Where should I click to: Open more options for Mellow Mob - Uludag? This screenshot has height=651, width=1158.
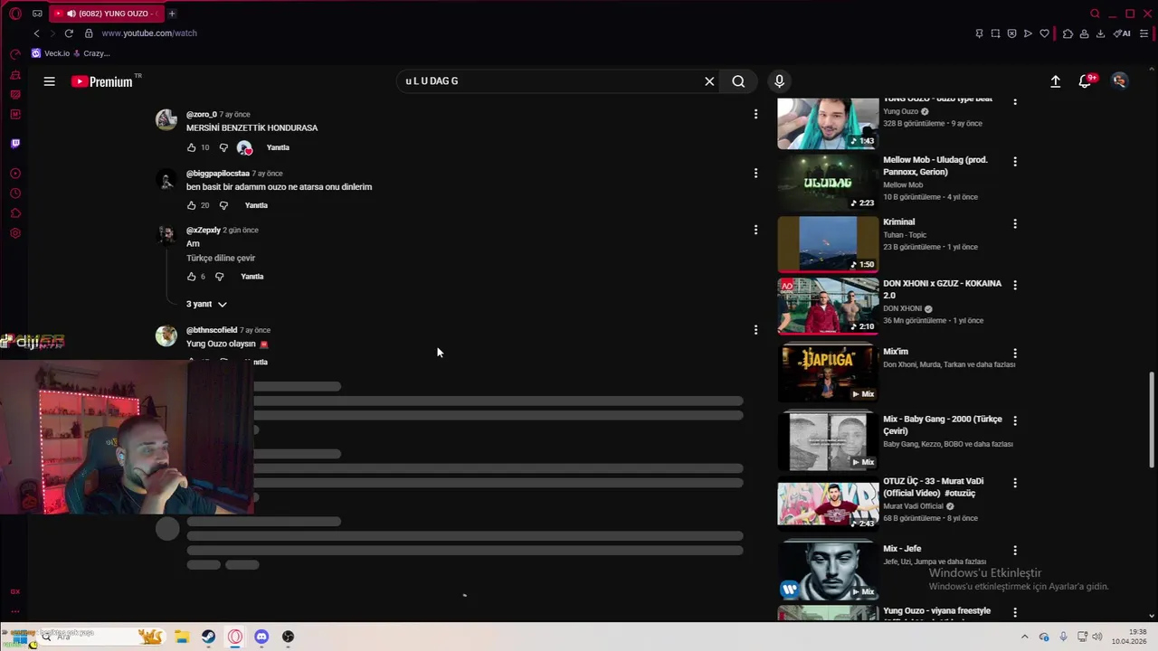tap(1015, 161)
